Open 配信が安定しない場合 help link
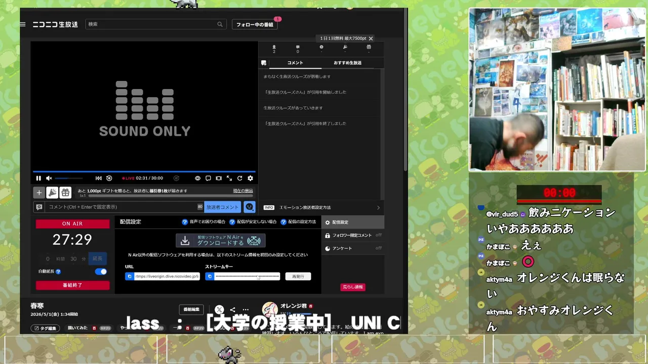Viewport: 648px width, 364px height. tap(253, 222)
